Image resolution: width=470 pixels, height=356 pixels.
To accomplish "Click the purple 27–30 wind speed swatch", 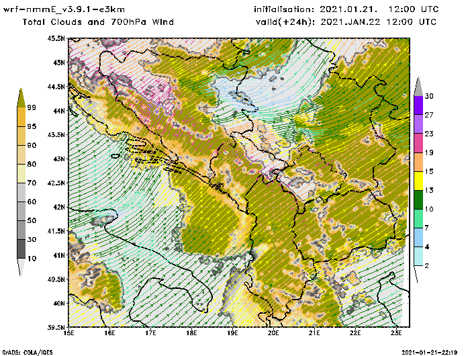I will pyautogui.click(x=418, y=105).
